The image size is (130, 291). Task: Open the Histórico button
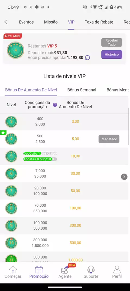[112, 55]
